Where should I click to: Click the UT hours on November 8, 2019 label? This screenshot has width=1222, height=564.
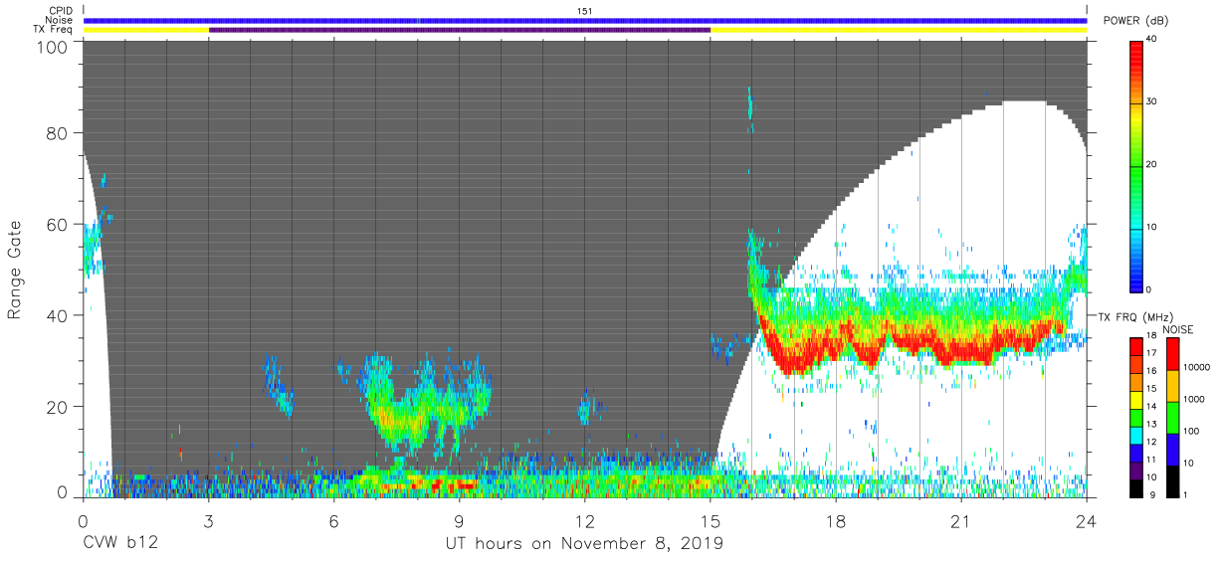tap(584, 544)
